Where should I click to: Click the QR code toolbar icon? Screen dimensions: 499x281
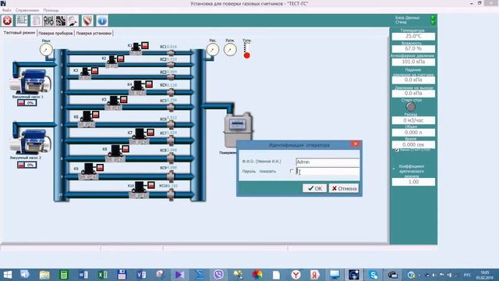click(x=61, y=21)
